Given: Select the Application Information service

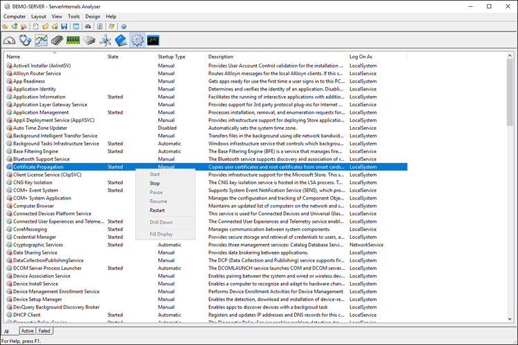Looking at the screenshot, I should click(207, 97).
